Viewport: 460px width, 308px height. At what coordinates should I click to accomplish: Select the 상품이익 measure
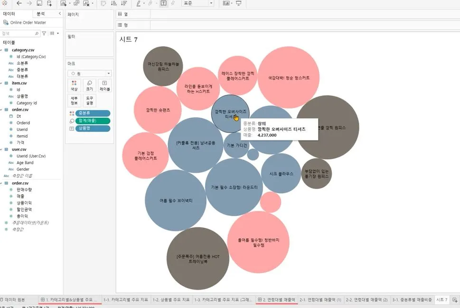[24, 203]
